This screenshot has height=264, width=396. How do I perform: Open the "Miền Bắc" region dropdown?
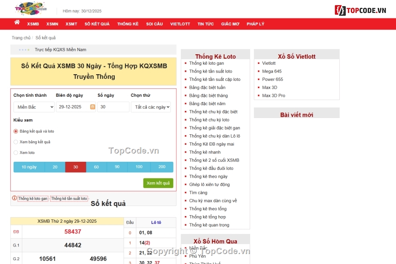(33, 107)
